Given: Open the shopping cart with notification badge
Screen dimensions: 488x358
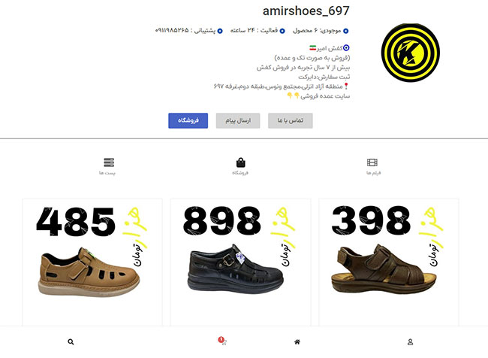Looking at the screenshot, I should [222, 341].
